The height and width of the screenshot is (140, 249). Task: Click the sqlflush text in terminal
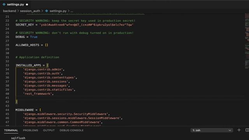[x=18, y=138]
